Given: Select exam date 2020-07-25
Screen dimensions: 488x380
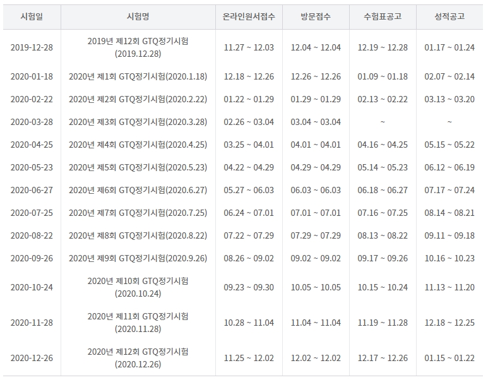Looking at the screenshot, I should tap(32, 213).
